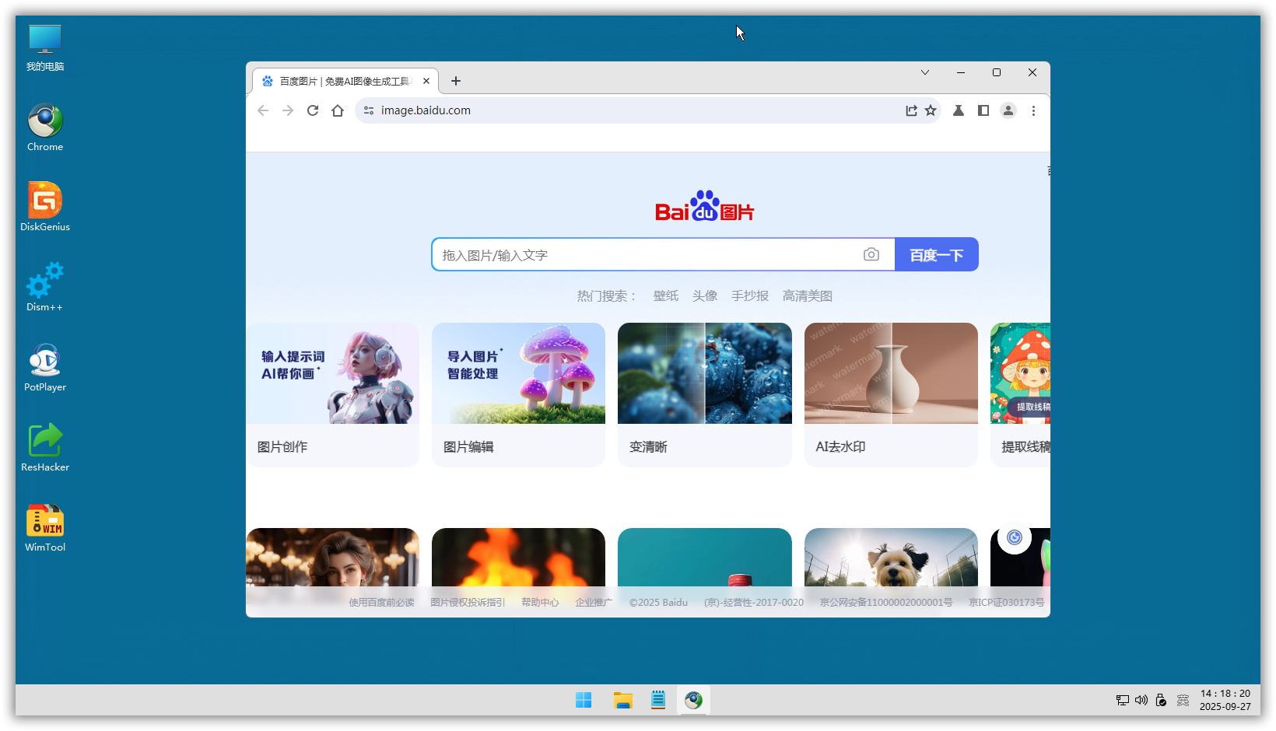Bookmark this page with the star
This screenshot has height=731, width=1276.
[x=931, y=110]
